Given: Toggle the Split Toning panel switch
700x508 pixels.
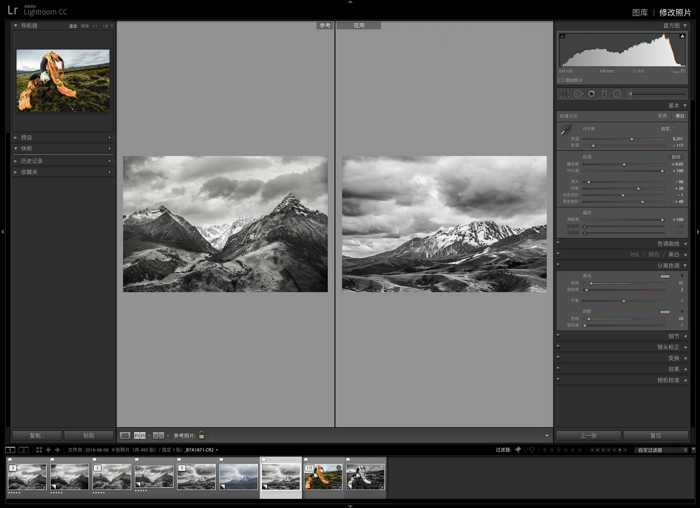Looking at the screenshot, I should pyautogui.click(x=558, y=265).
